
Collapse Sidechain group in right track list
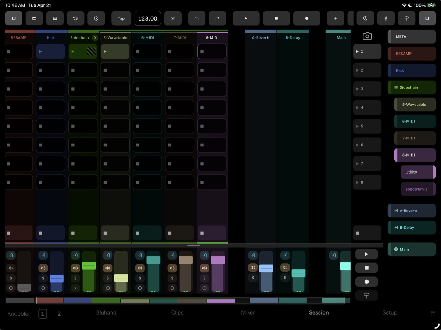coord(396,88)
